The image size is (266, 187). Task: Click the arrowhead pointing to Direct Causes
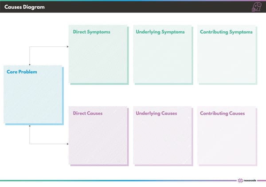68,144
